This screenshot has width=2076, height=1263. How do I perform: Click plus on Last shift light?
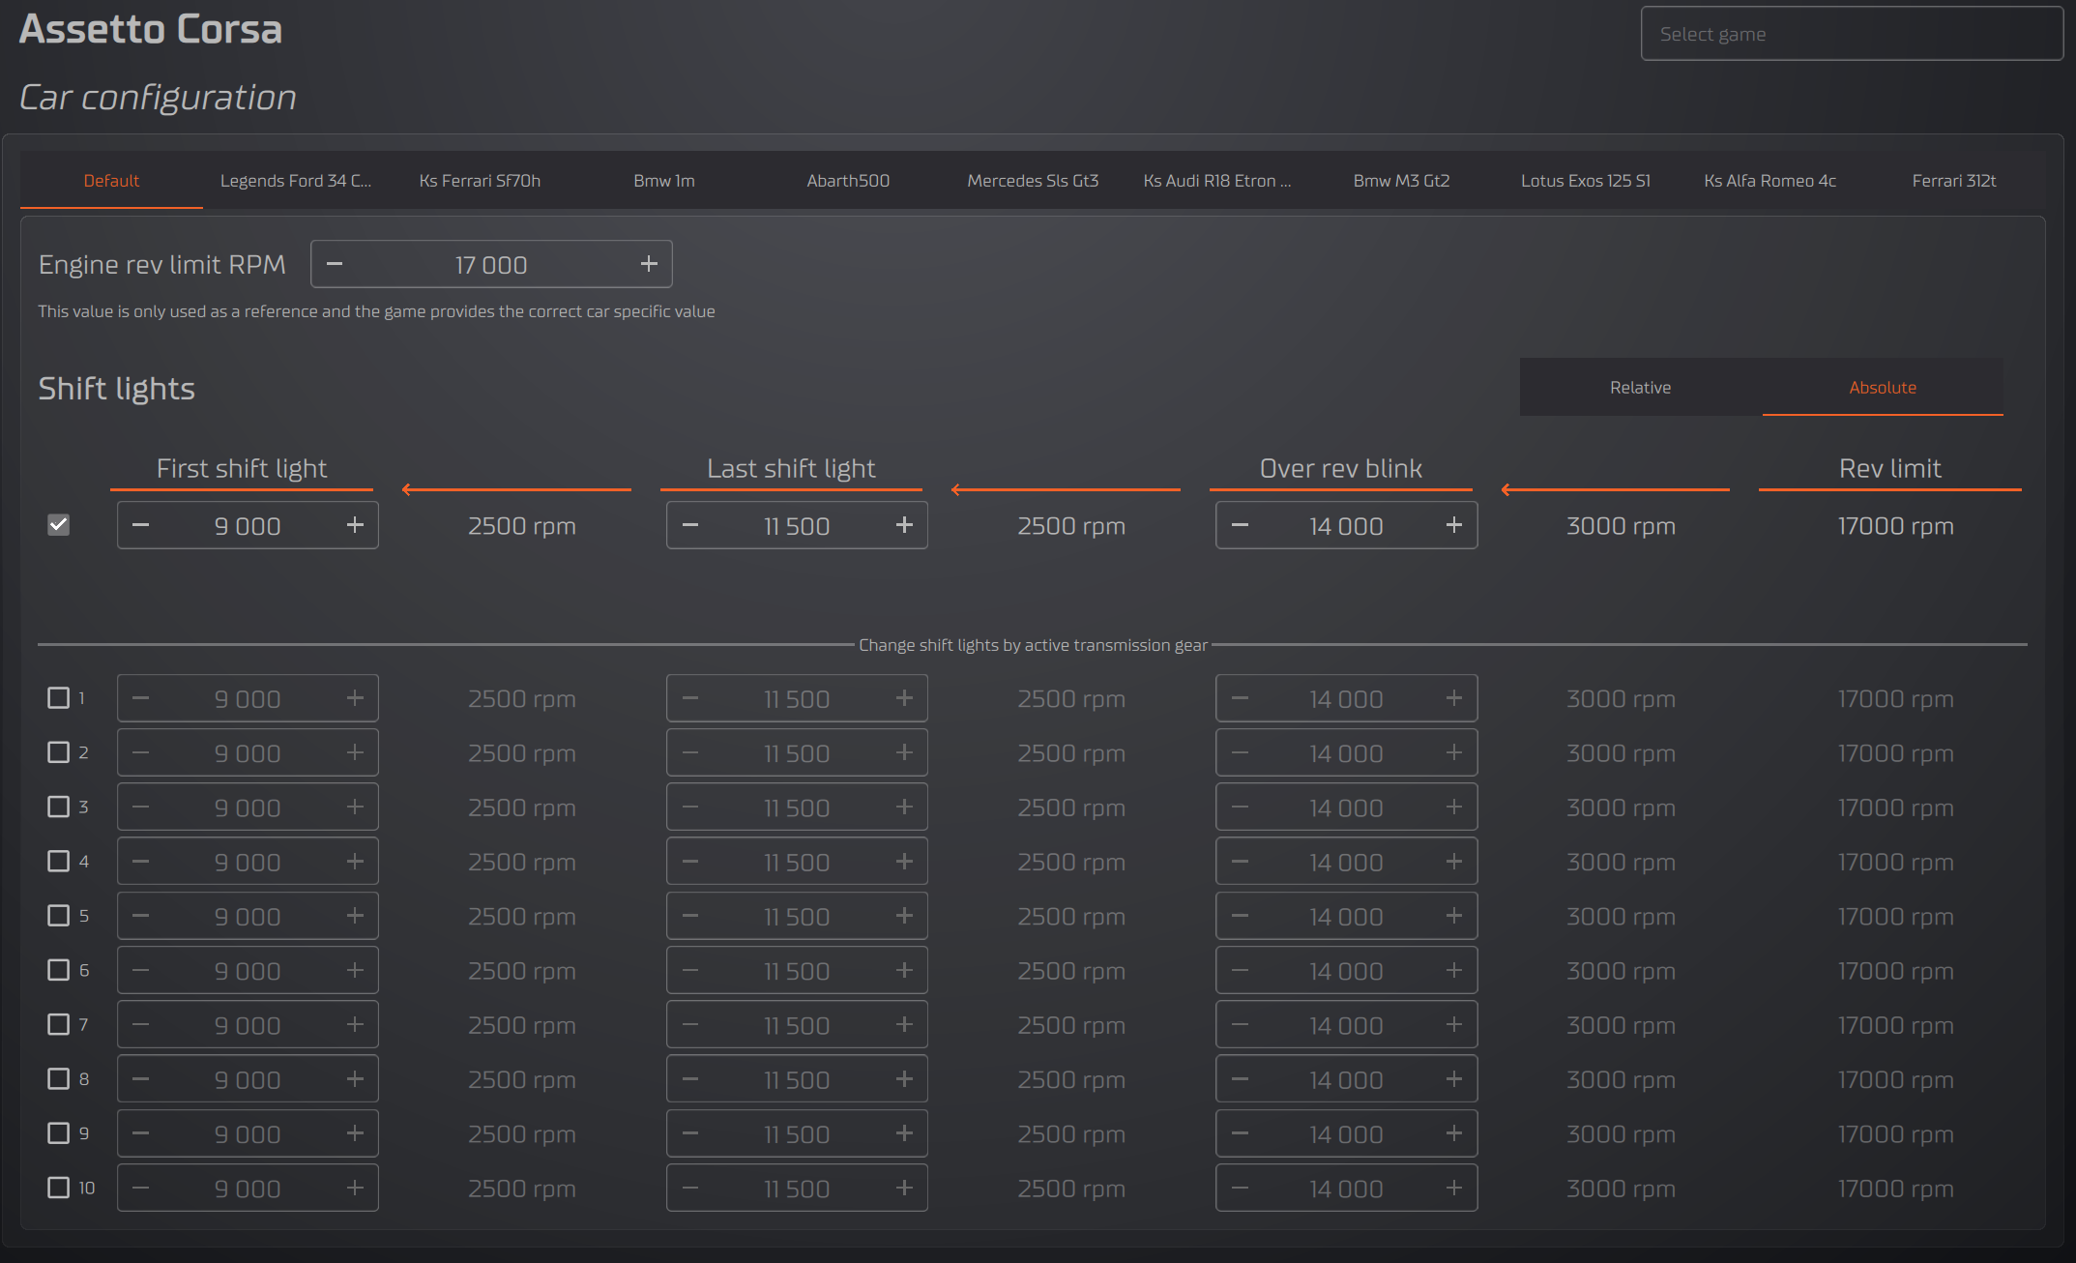(x=904, y=525)
